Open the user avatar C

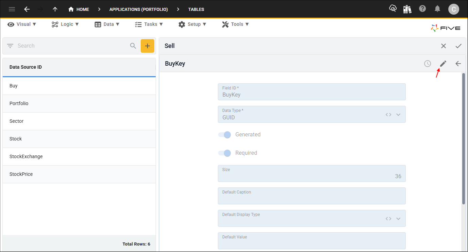coord(453,9)
